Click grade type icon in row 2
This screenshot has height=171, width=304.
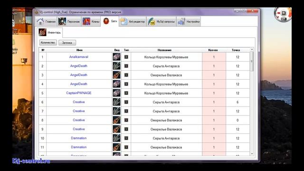[126, 66]
